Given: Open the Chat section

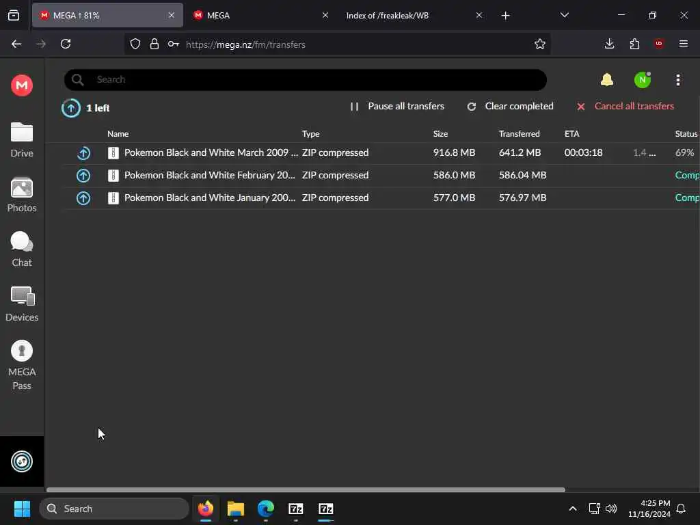Looking at the screenshot, I should 22,249.
